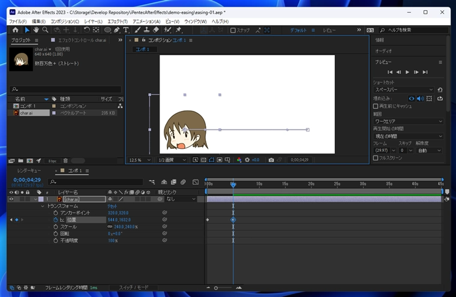456x297 pixels.
Task: Click the reset exposure icon in viewer
Action: 247,160
